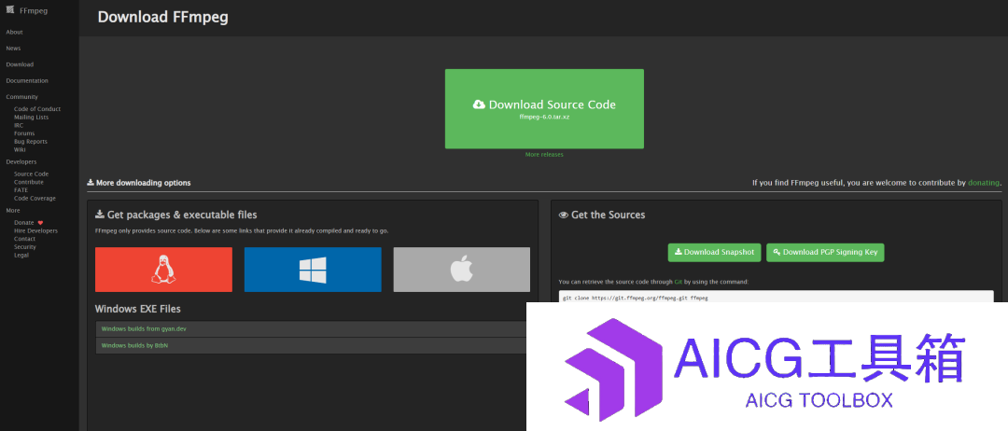Open Community in the sidebar

(21, 97)
